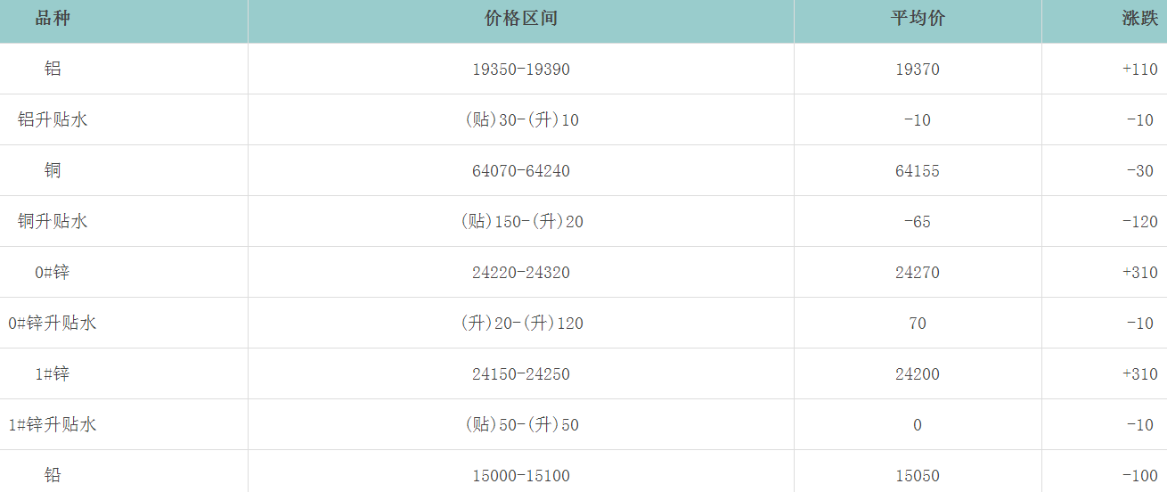Click the lead price range 15000-15100
This screenshot has width=1167, height=492.
(x=521, y=476)
